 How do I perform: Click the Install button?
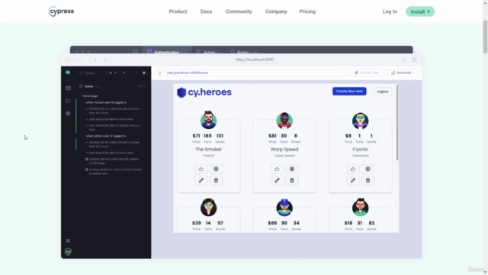click(420, 11)
